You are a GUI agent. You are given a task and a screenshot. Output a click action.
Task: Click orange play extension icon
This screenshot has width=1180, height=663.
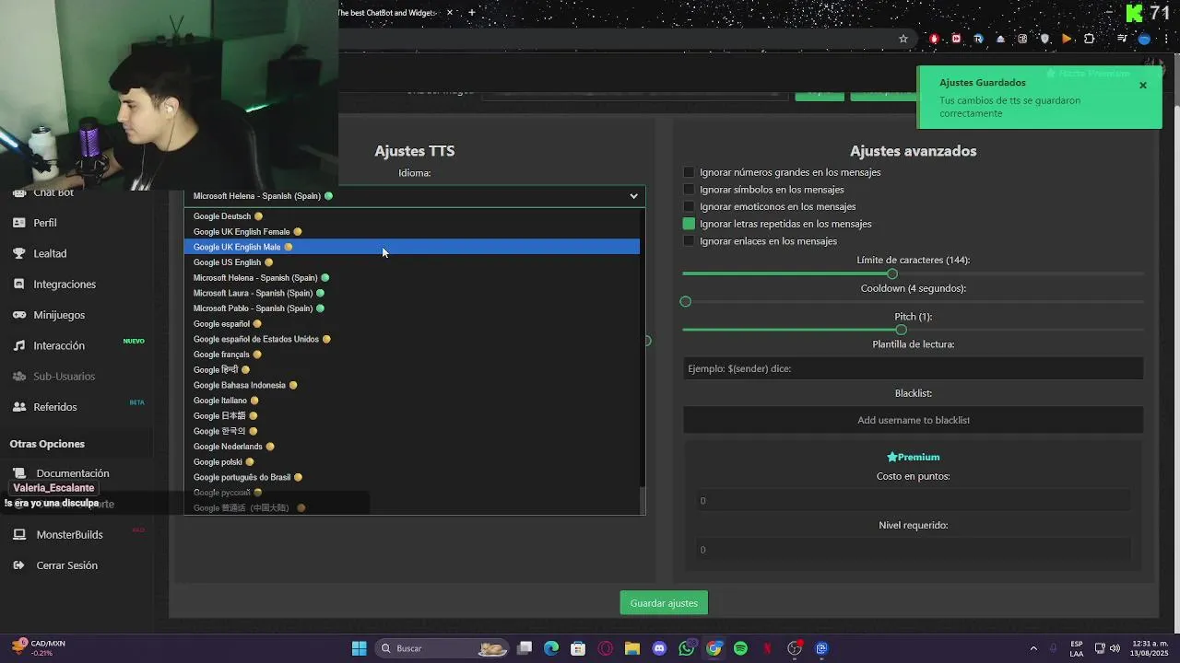click(x=1067, y=39)
